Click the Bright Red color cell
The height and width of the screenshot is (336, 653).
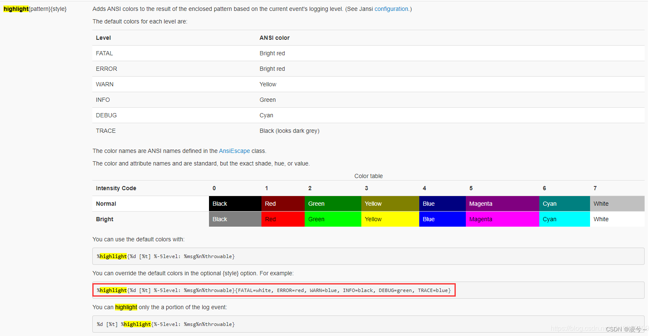tap(283, 219)
